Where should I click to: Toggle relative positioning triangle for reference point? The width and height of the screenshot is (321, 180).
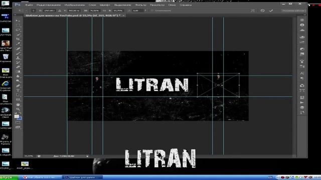click(60, 10)
